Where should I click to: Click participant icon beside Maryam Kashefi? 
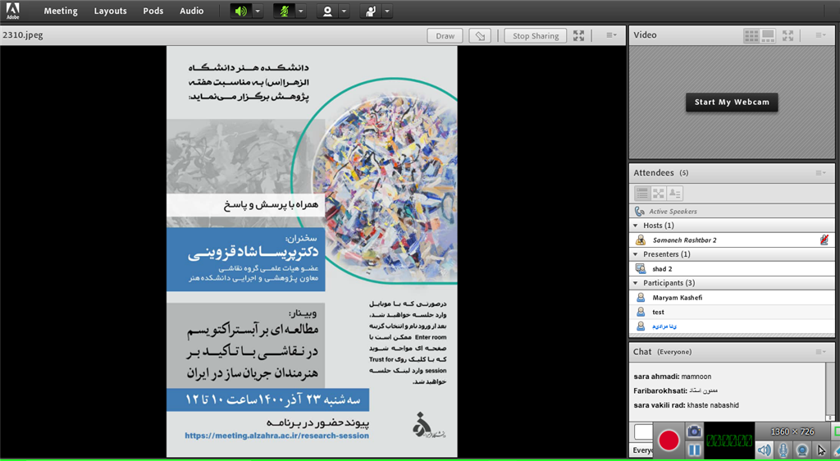pyautogui.click(x=640, y=298)
